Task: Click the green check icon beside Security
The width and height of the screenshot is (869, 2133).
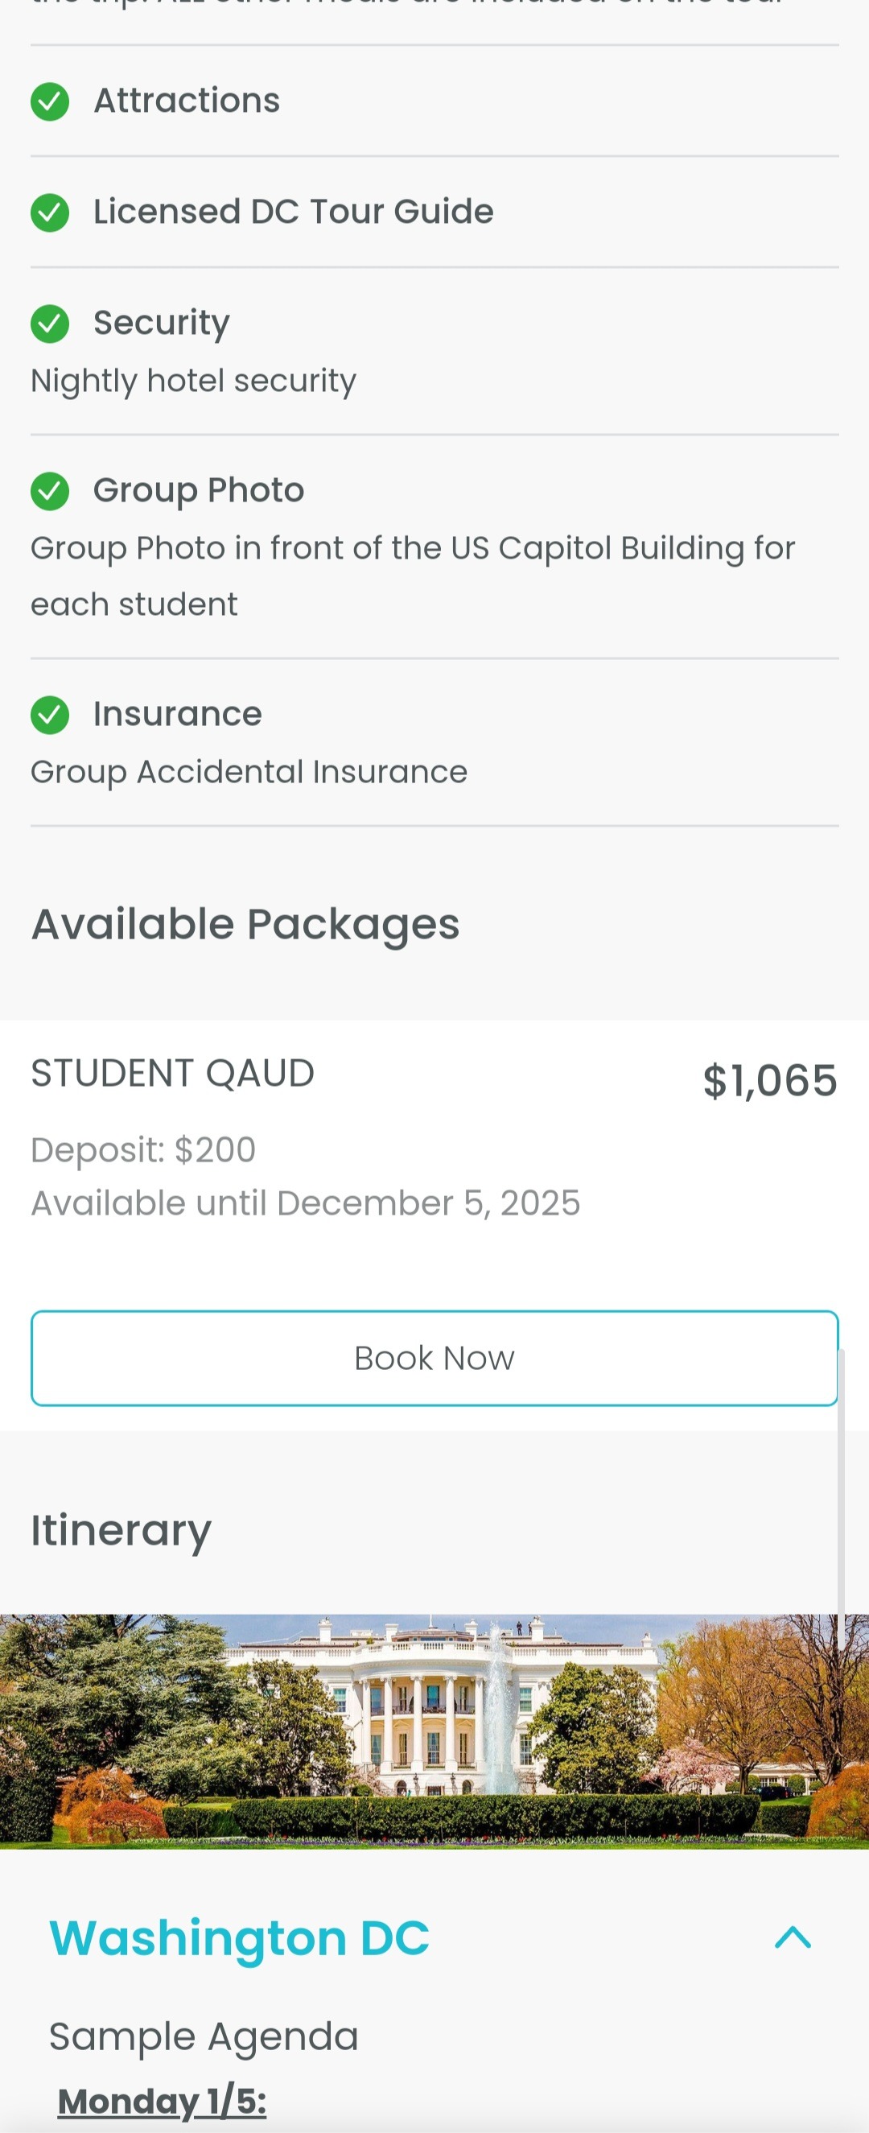Action: (50, 324)
